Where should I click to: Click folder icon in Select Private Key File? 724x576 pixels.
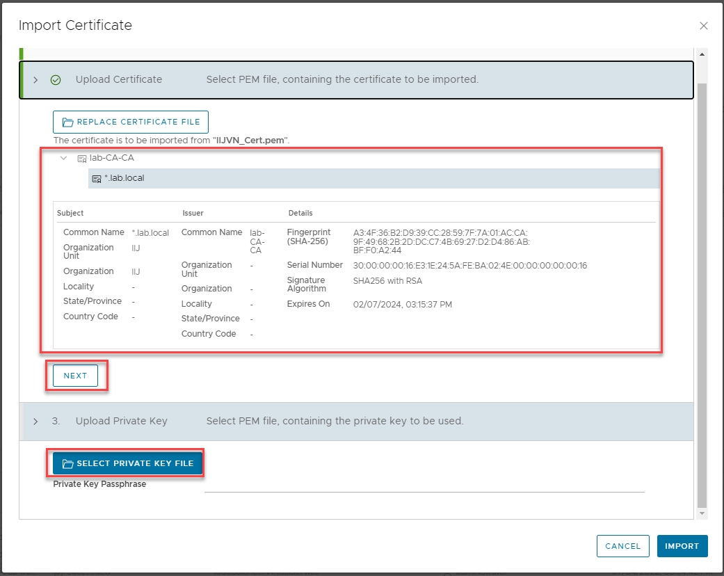pyautogui.click(x=67, y=464)
